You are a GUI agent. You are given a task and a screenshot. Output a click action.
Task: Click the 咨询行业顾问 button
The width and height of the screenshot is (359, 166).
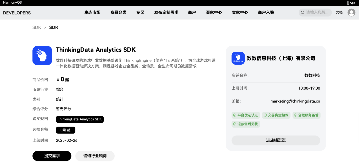[x=95, y=156]
